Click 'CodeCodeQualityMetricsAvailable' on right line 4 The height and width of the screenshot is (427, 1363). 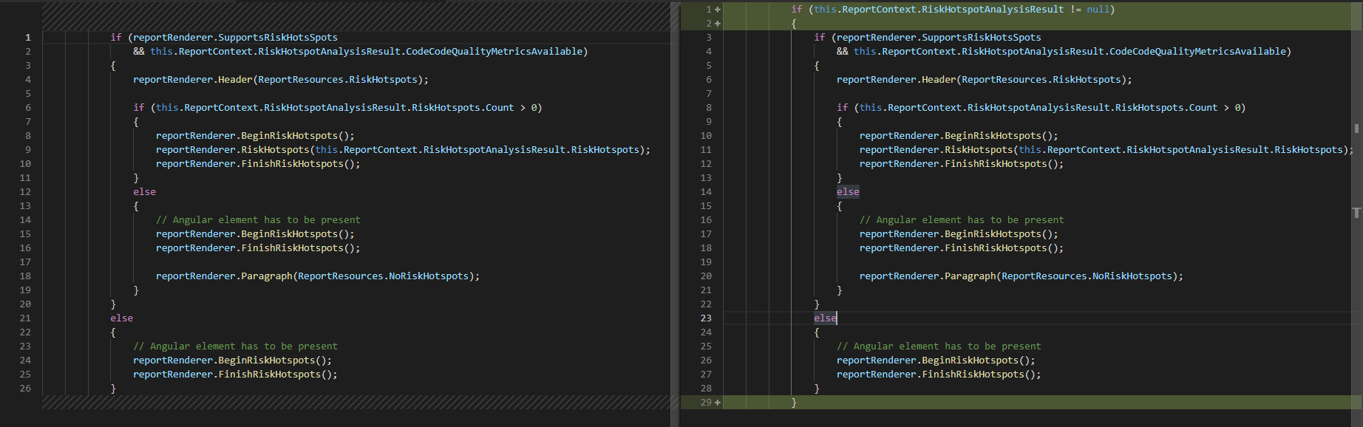pos(1197,52)
